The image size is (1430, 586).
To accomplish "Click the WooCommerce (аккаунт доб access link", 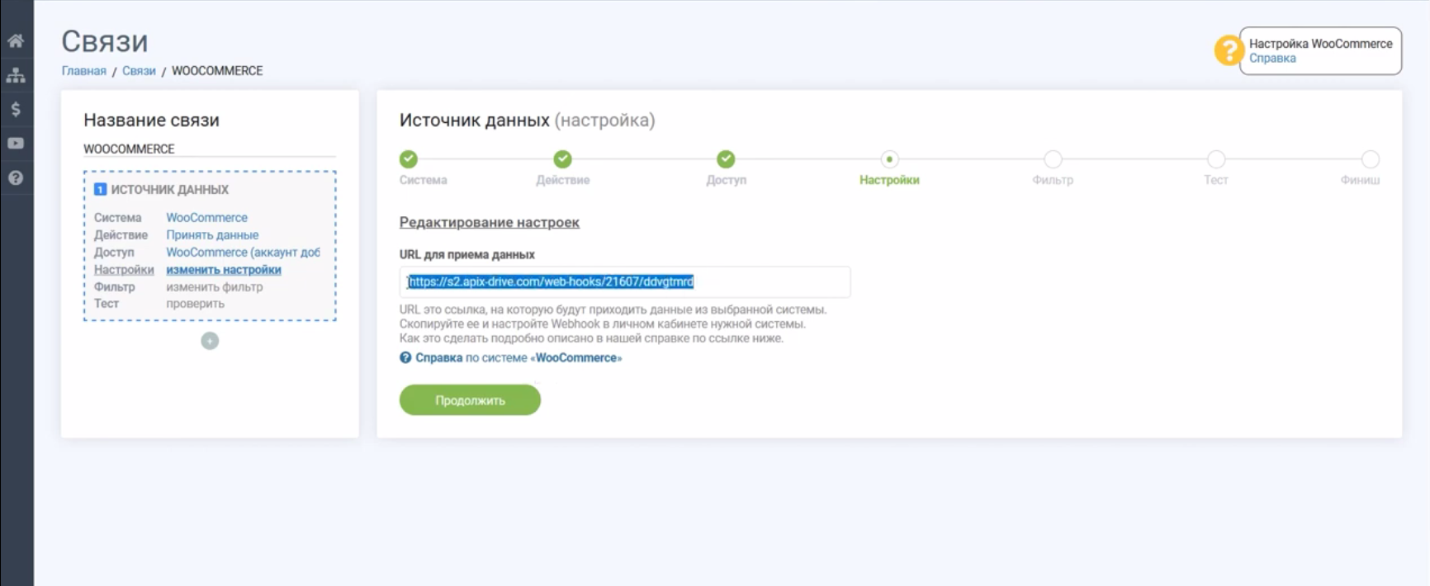I will [243, 253].
